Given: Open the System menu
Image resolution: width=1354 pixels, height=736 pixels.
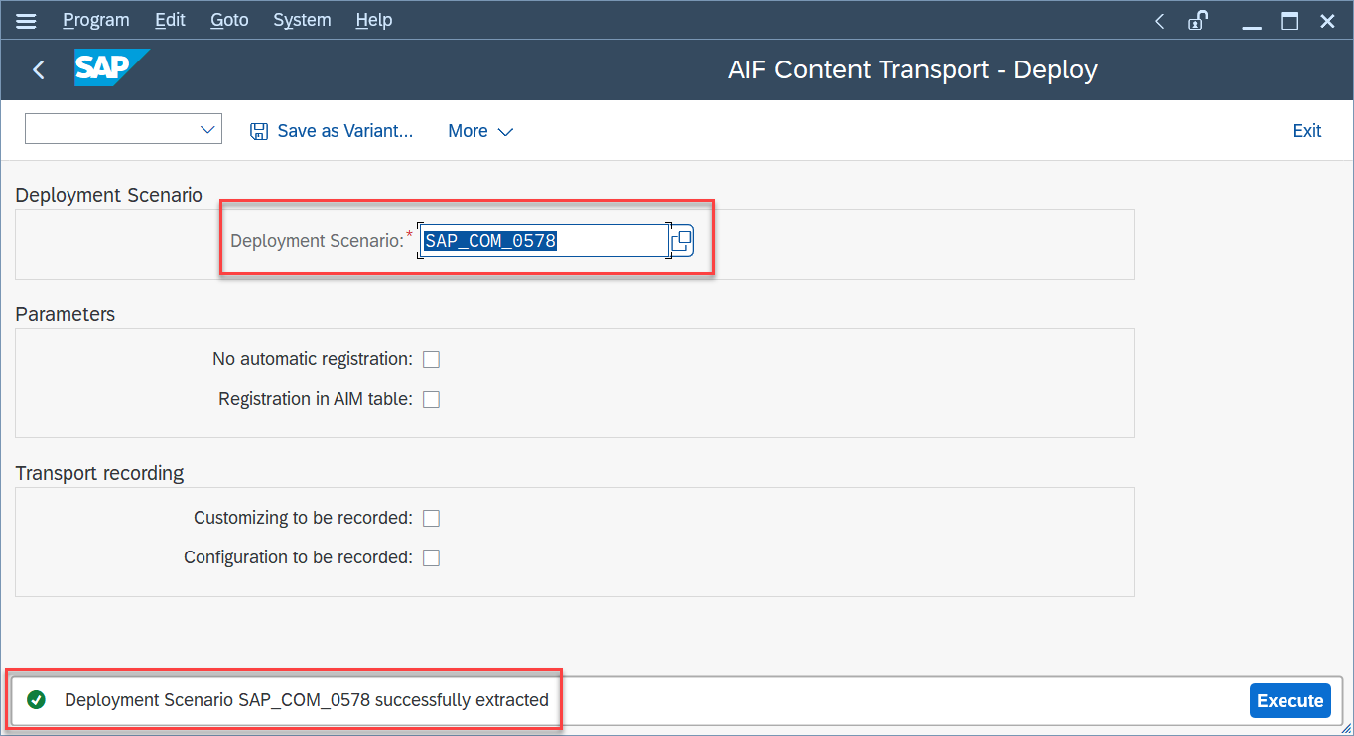Looking at the screenshot, I should (302, 20).
